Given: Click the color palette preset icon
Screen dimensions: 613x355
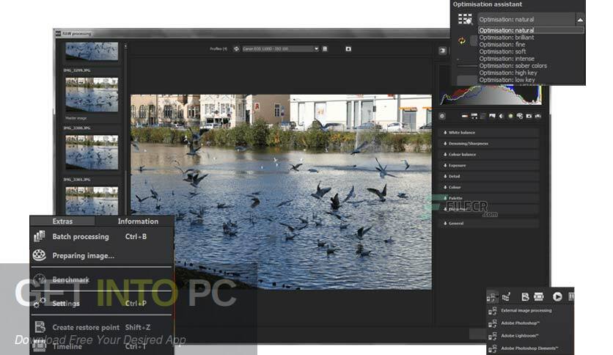Looking at the screenshot, I should coord(520,116).
